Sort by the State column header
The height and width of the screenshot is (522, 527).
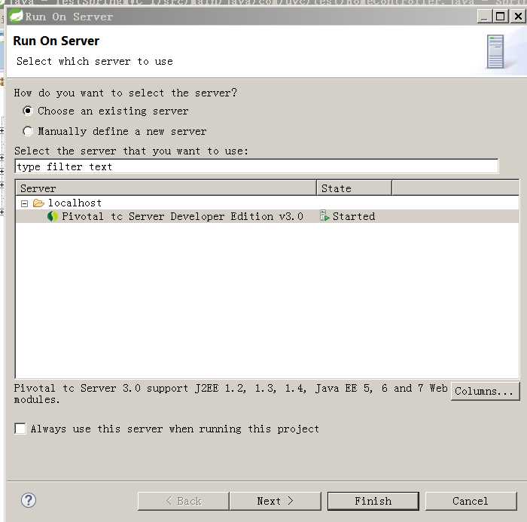pyautogui.click(x=355, y=188)
